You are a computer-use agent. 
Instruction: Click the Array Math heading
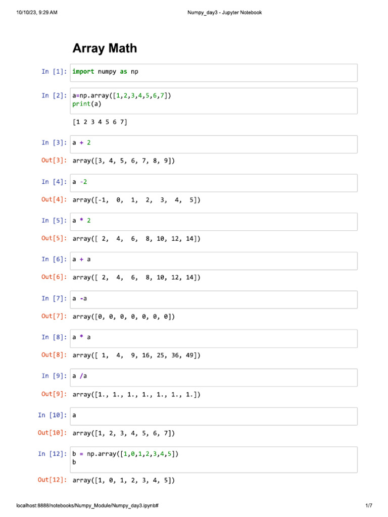(x=105, y=48)
